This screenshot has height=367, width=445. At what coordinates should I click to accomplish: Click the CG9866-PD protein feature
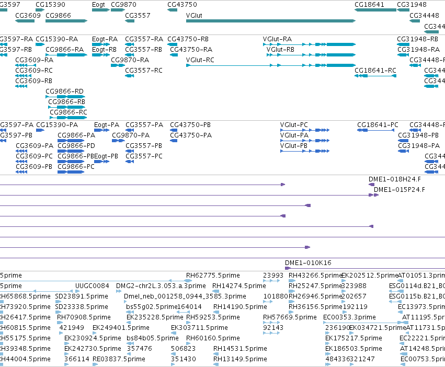(x=71, y=151)
